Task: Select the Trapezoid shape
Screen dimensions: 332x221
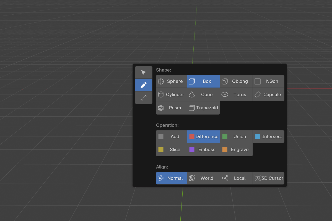Action: coord(203,108)
